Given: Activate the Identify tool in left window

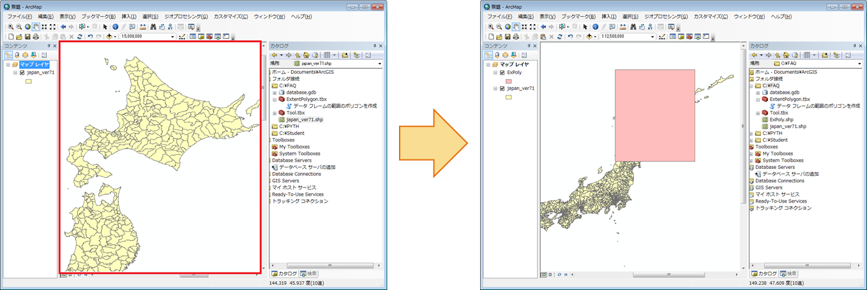Looking at the screenshot, I should pos(115,27).
